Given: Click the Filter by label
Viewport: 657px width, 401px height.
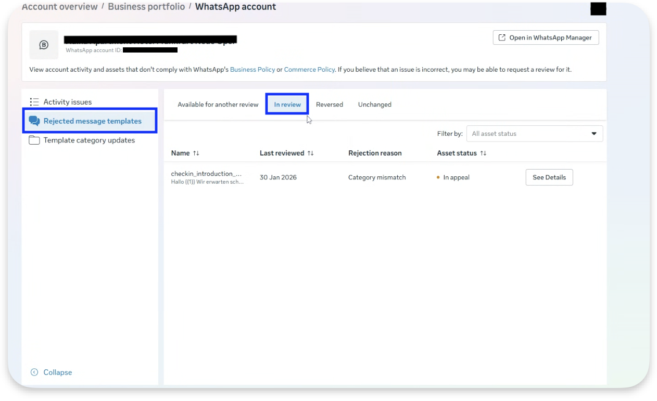Looking at the screenshot, I should (x=450, y=134).
